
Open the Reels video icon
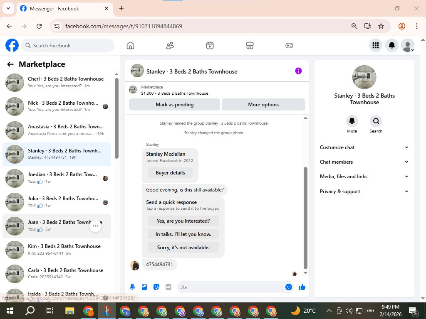[210, 46]
